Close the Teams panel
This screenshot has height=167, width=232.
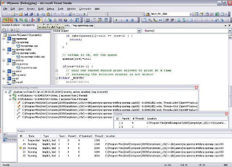click(227, 114)
